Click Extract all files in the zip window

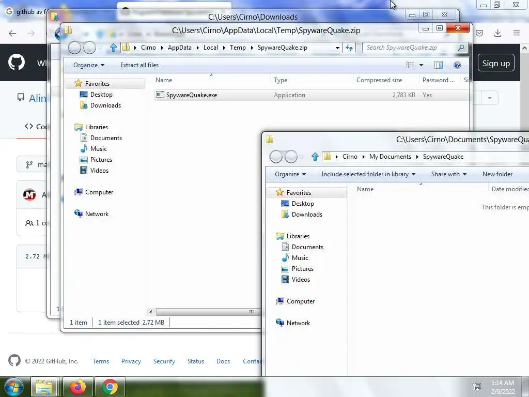tap(139, 65)
